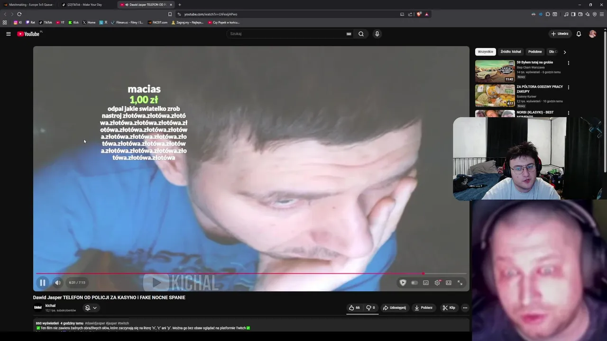Open the TikTok bookmark

(x=46, y=22)
